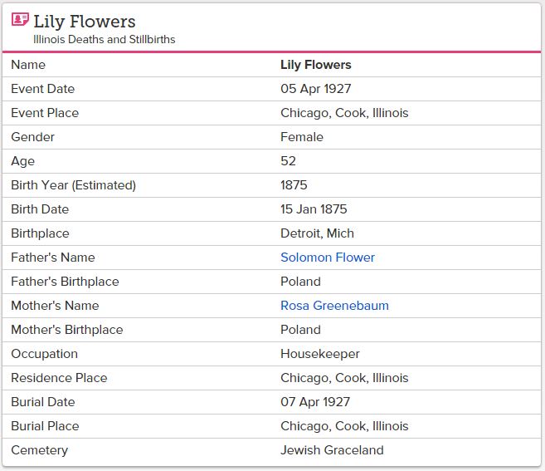The width and height of the screenshot is (545, 471).
Task: Click the Birth Year (Estimated) value 1875
Action: 295,185
